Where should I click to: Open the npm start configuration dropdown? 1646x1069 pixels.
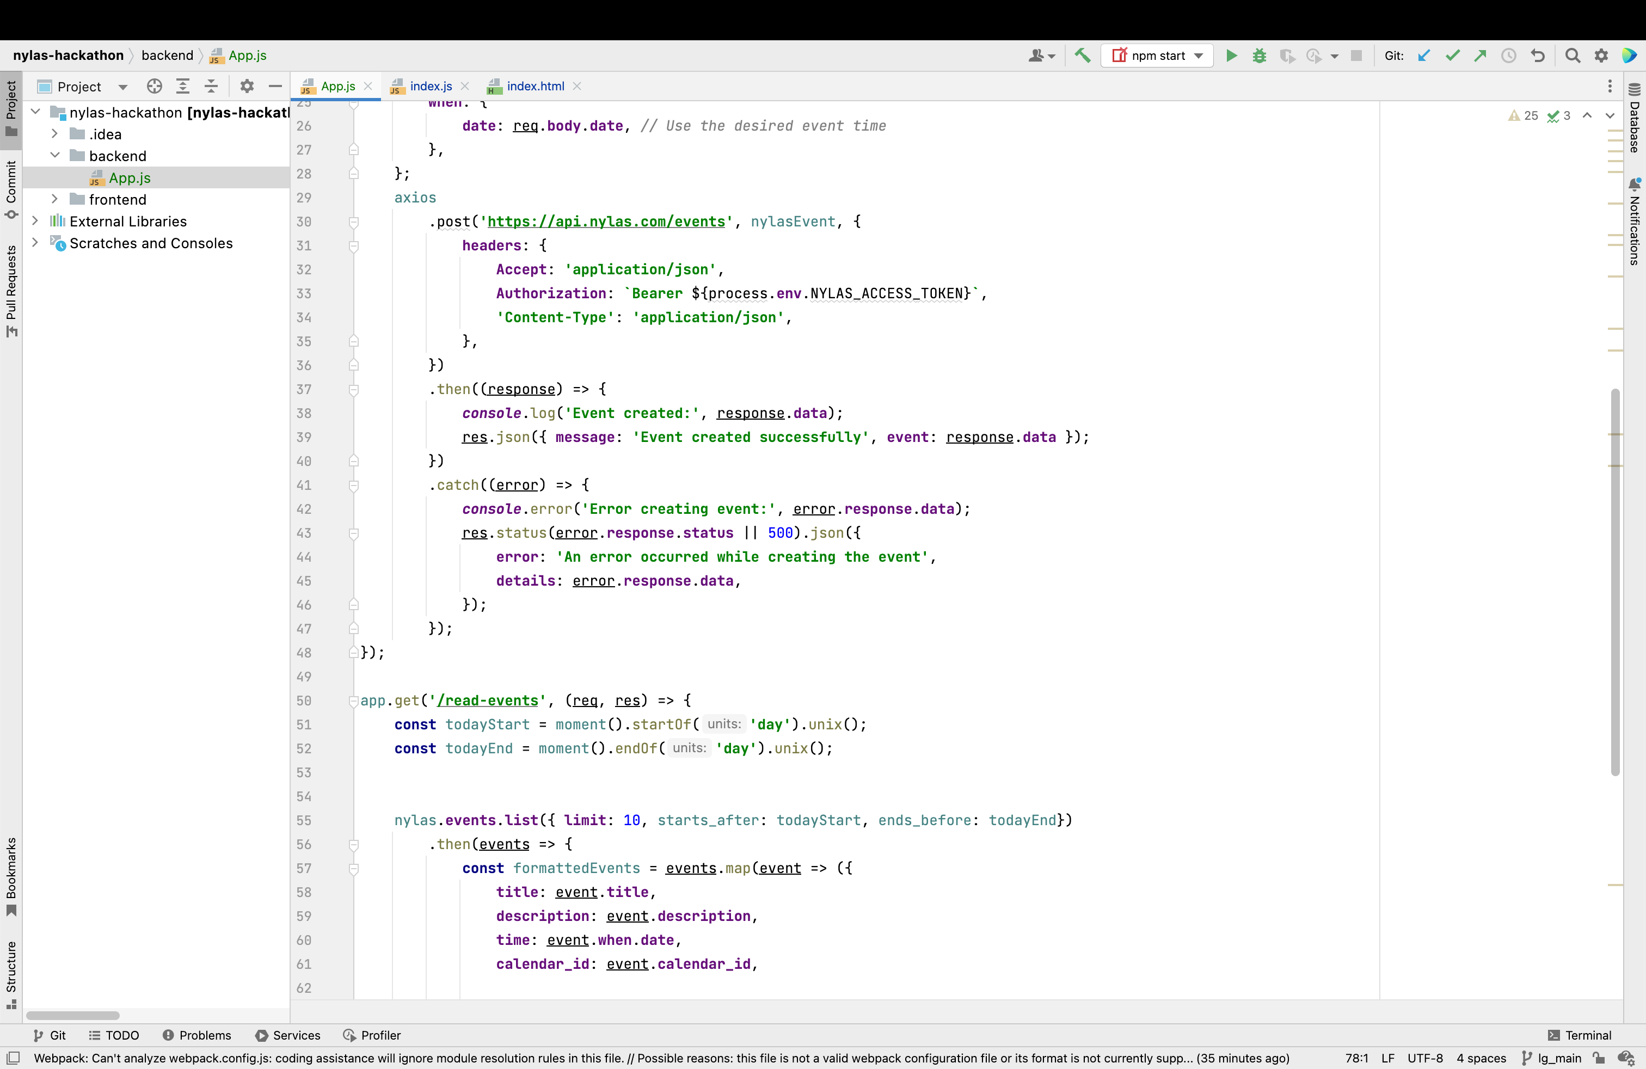click(1199, 56)
